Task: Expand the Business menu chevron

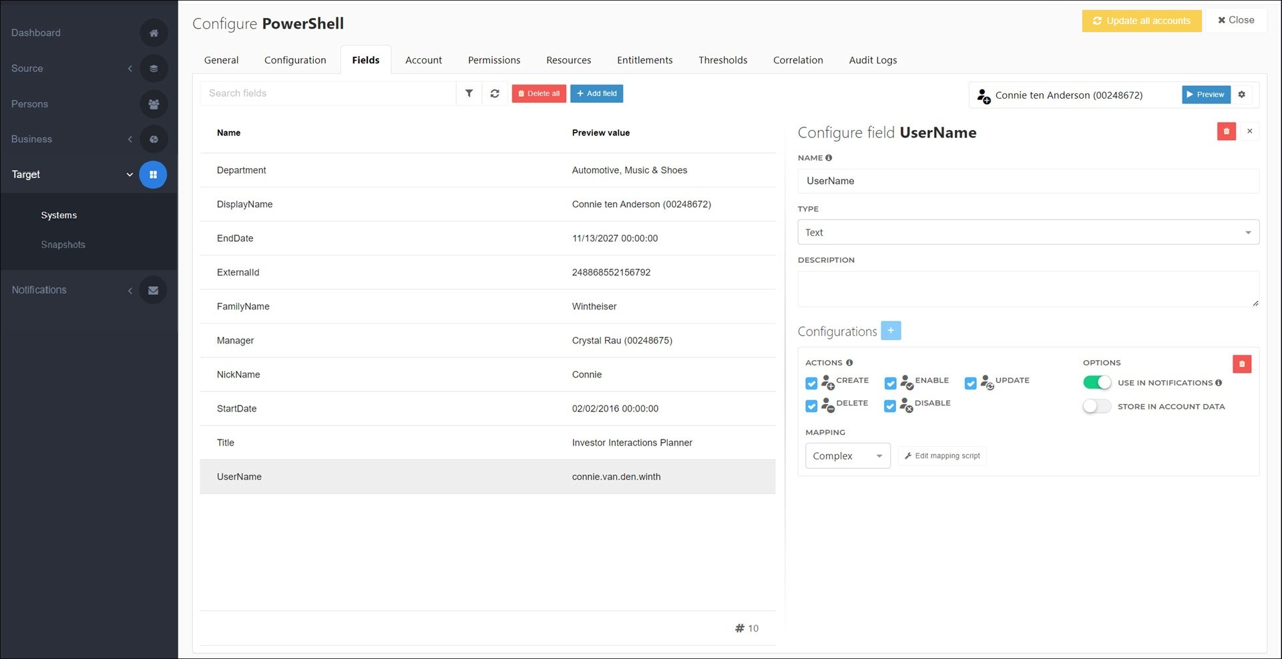Action: [x=130, y=139]
